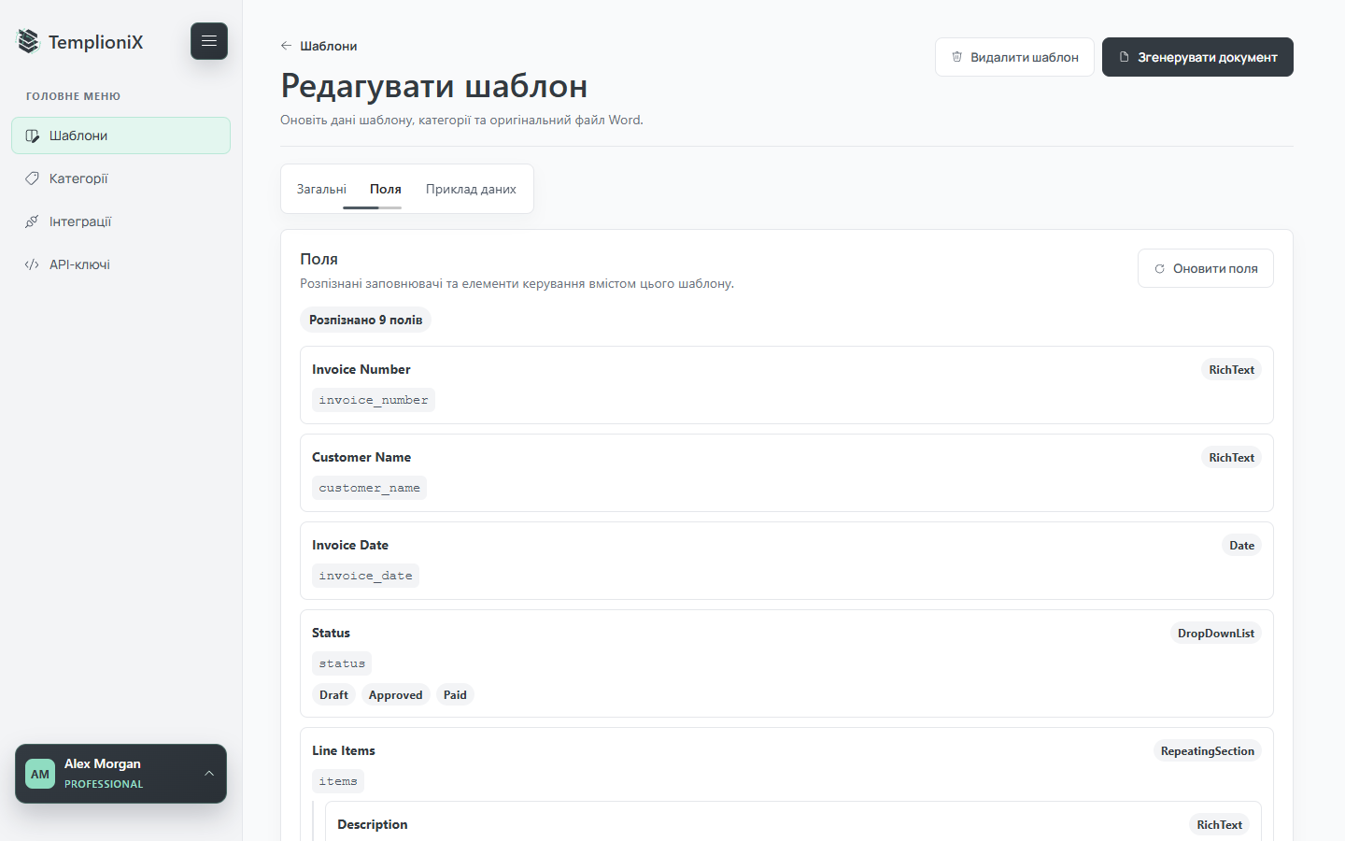Click the Видалити шаблон button
The width and height of the screenshot is (1345, 841).
point(1014,57)
